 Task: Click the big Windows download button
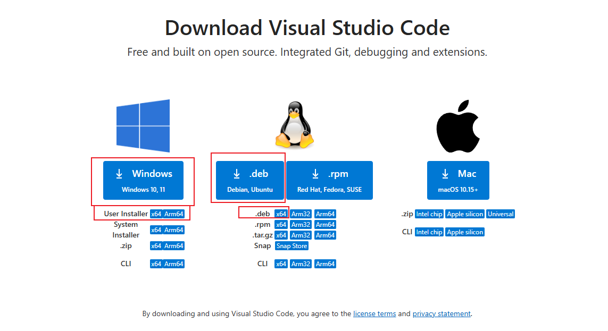click(x=143, y=180)
